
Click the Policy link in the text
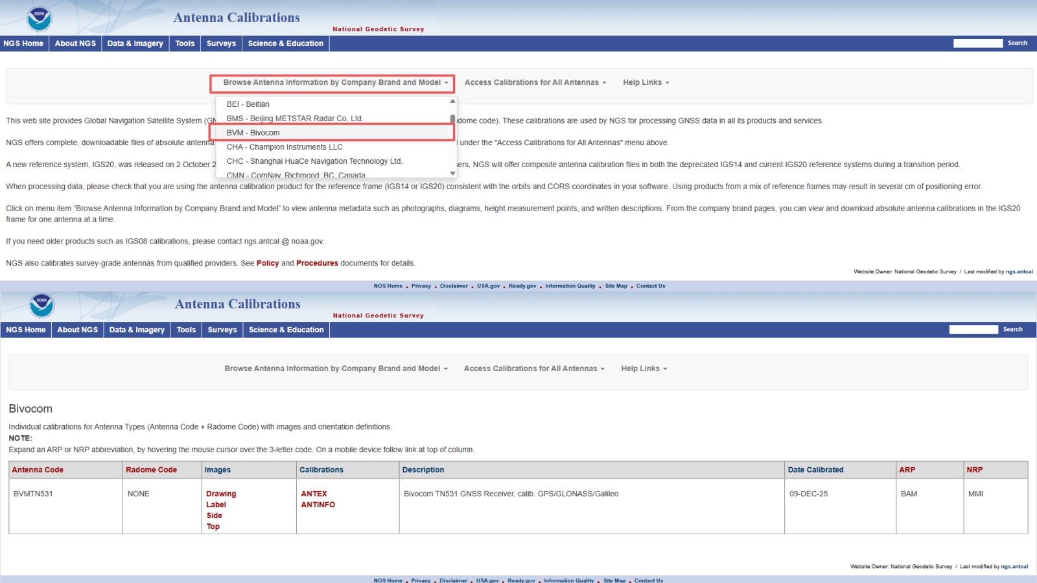click(267, 264)
